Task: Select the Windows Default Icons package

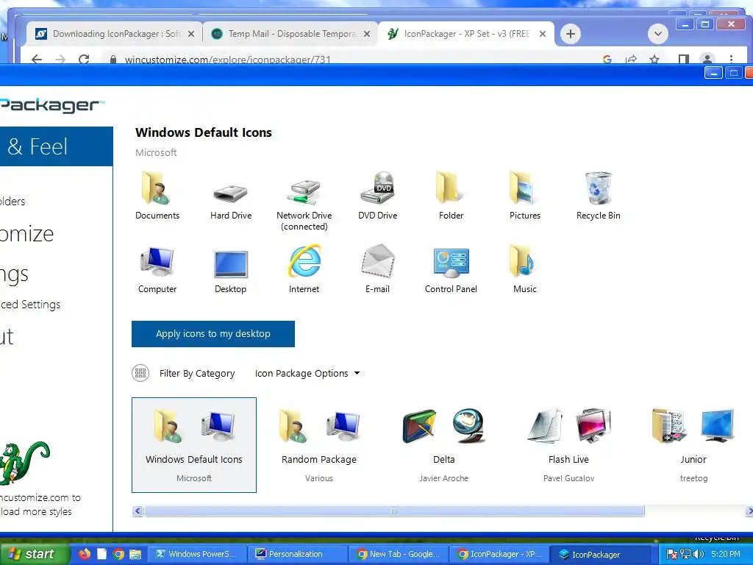Action: point(194,445)
